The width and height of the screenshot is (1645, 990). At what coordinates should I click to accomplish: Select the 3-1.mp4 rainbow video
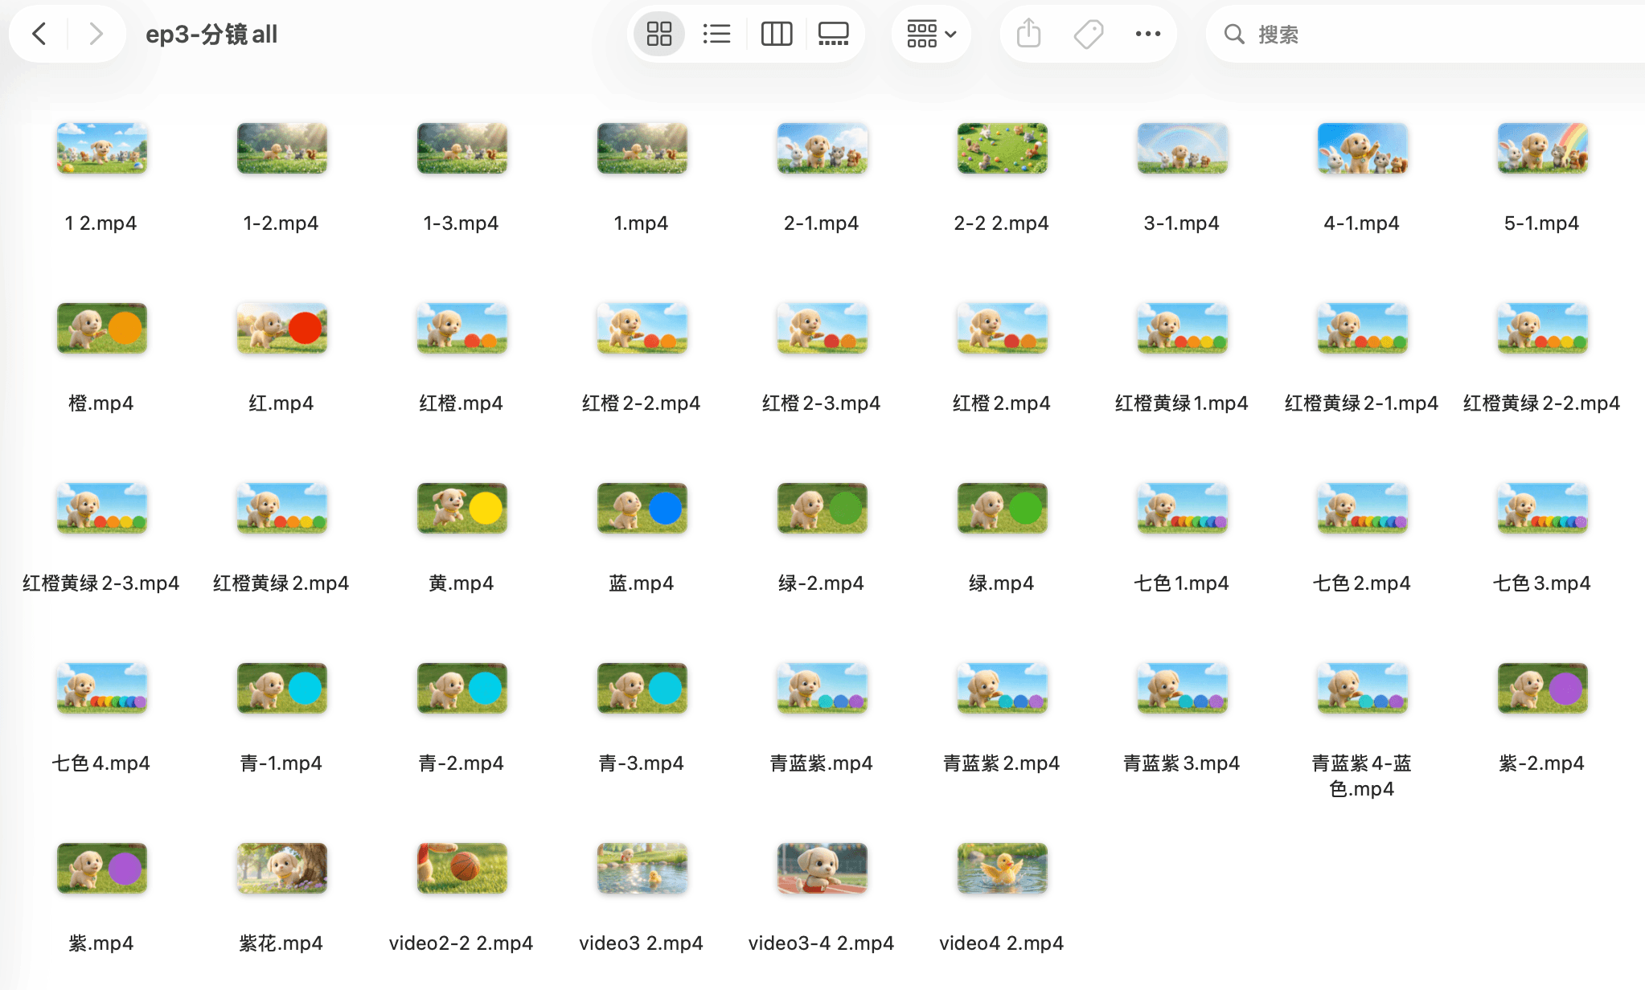1182,149
